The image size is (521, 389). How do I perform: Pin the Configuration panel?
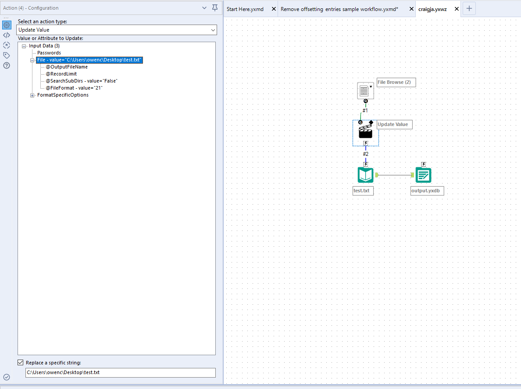(214, 8)
